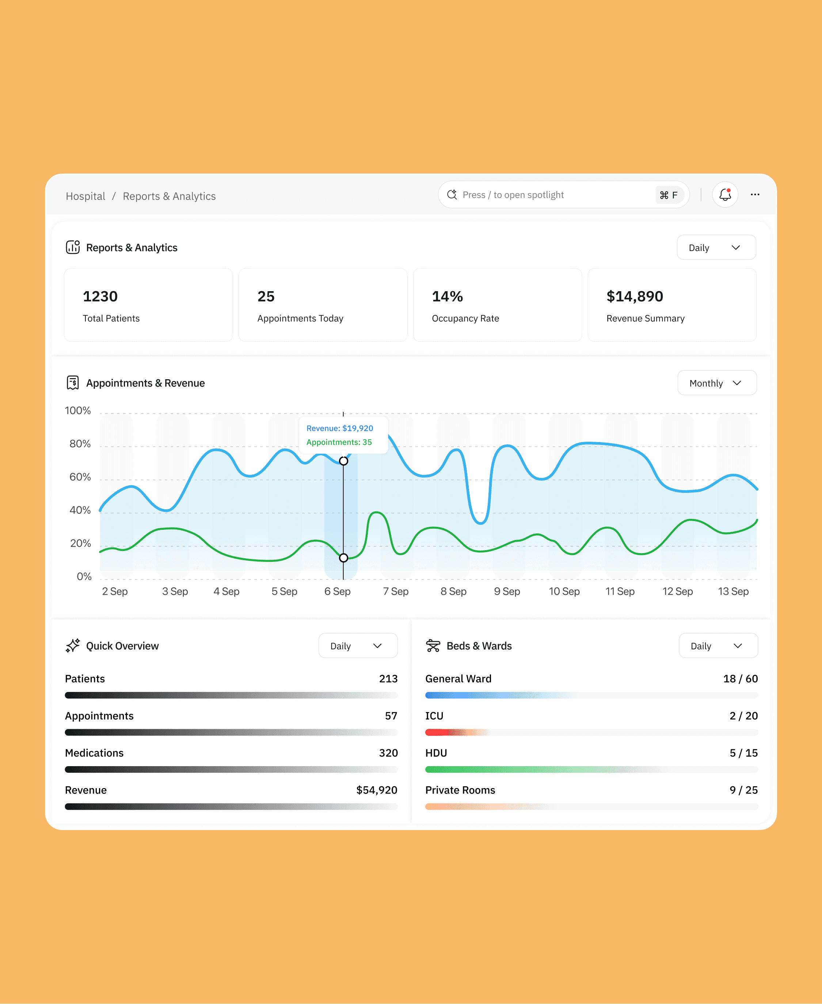Open the 1230 Total Patients card

(x=148, y=304)
